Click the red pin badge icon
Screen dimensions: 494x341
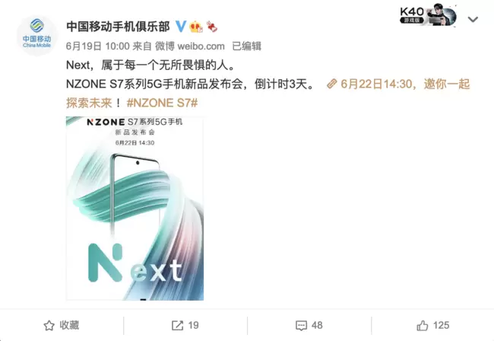pos(212,27)
